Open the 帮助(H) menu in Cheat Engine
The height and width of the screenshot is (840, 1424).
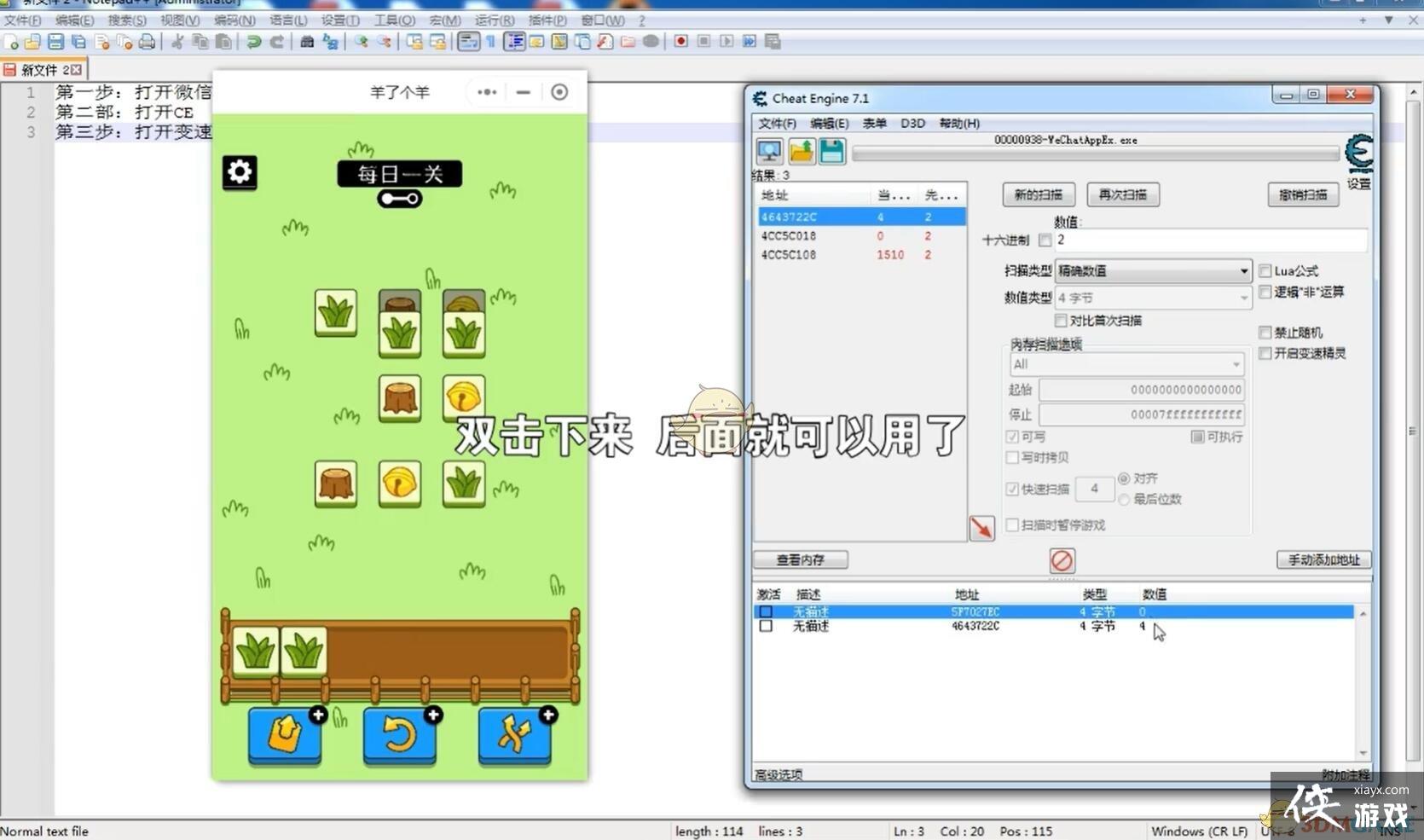958,124
